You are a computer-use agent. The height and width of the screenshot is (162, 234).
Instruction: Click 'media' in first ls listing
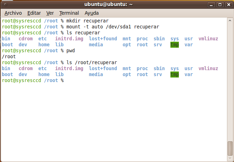pyautogui.click(x=96, y=45)
